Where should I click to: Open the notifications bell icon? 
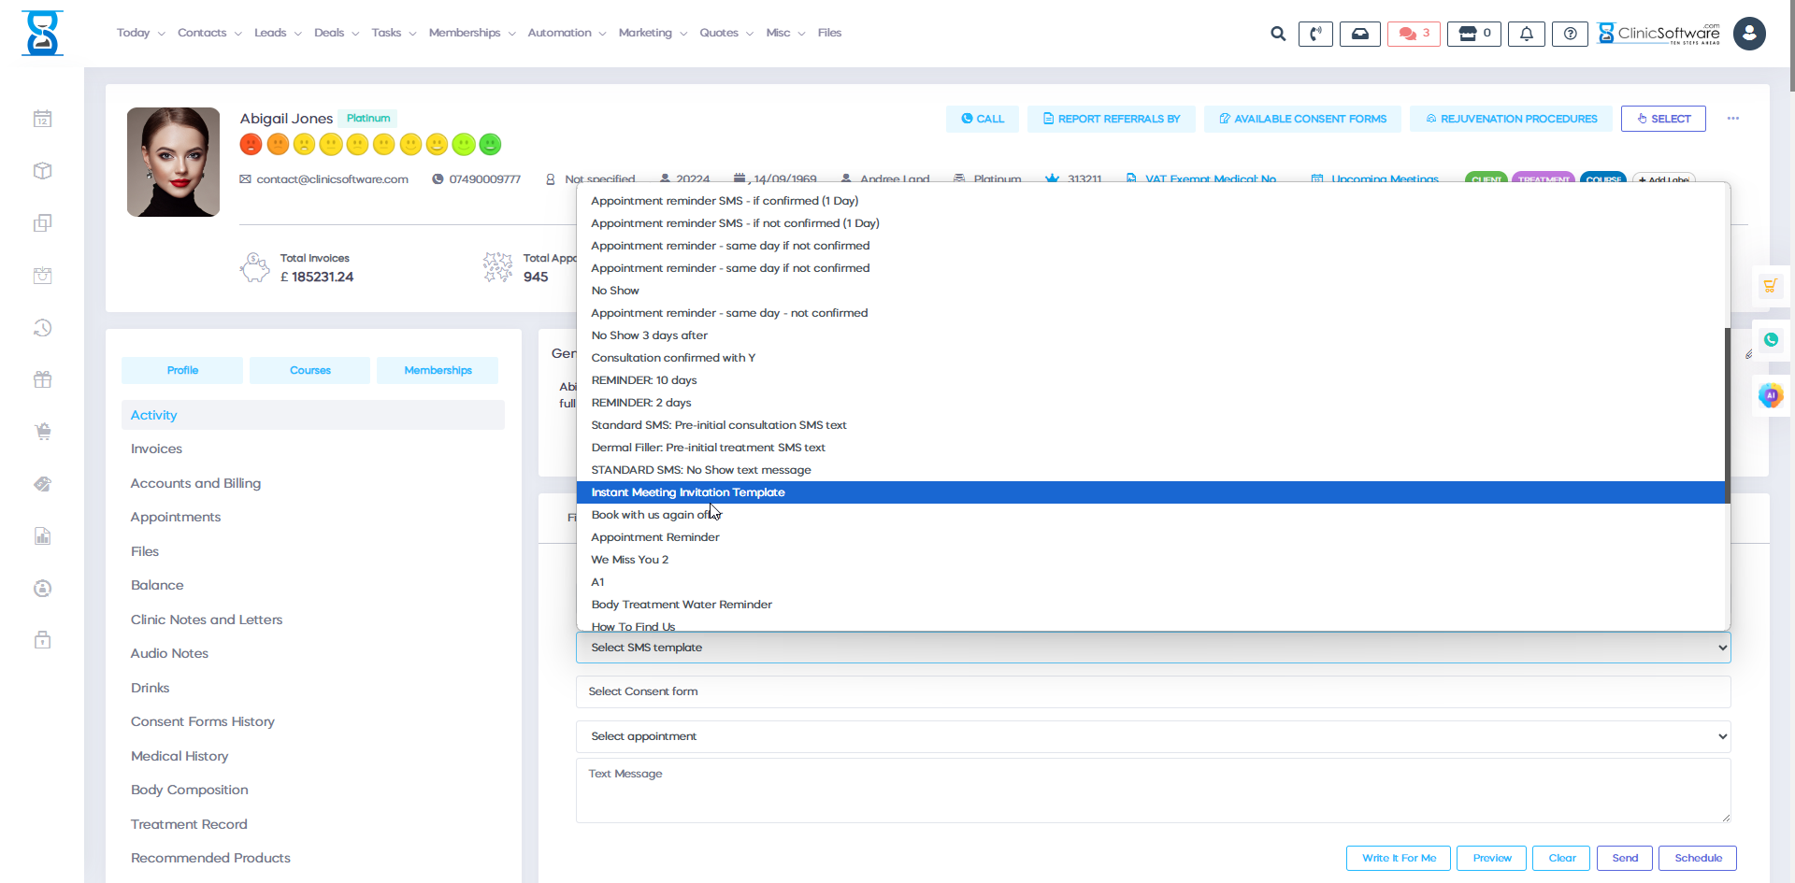(x=1526, y=33)
